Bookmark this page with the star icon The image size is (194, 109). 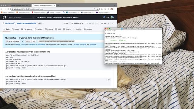(98, 9)
